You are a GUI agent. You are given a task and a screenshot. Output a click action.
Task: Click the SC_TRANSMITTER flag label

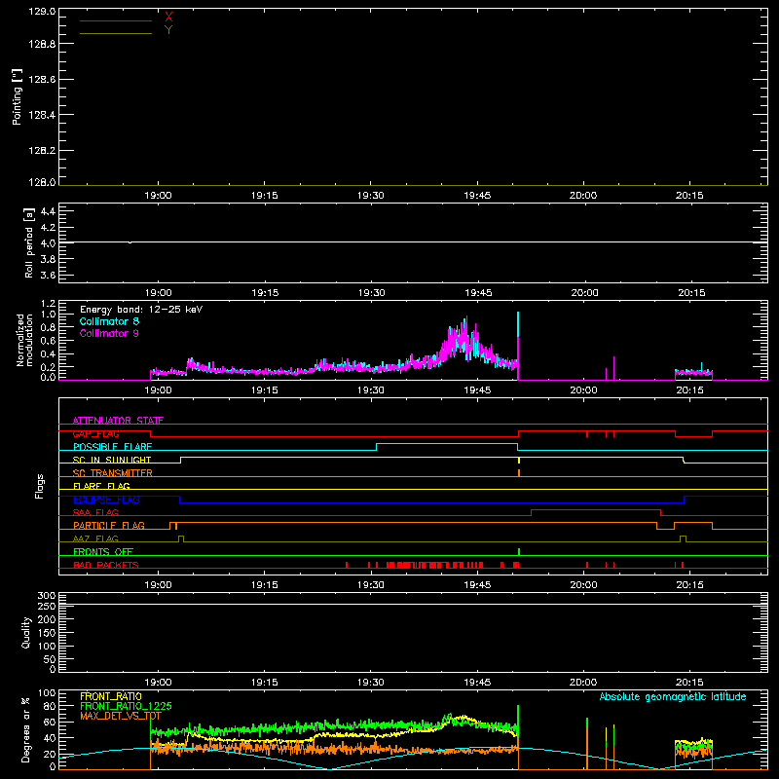click(113, 473)
